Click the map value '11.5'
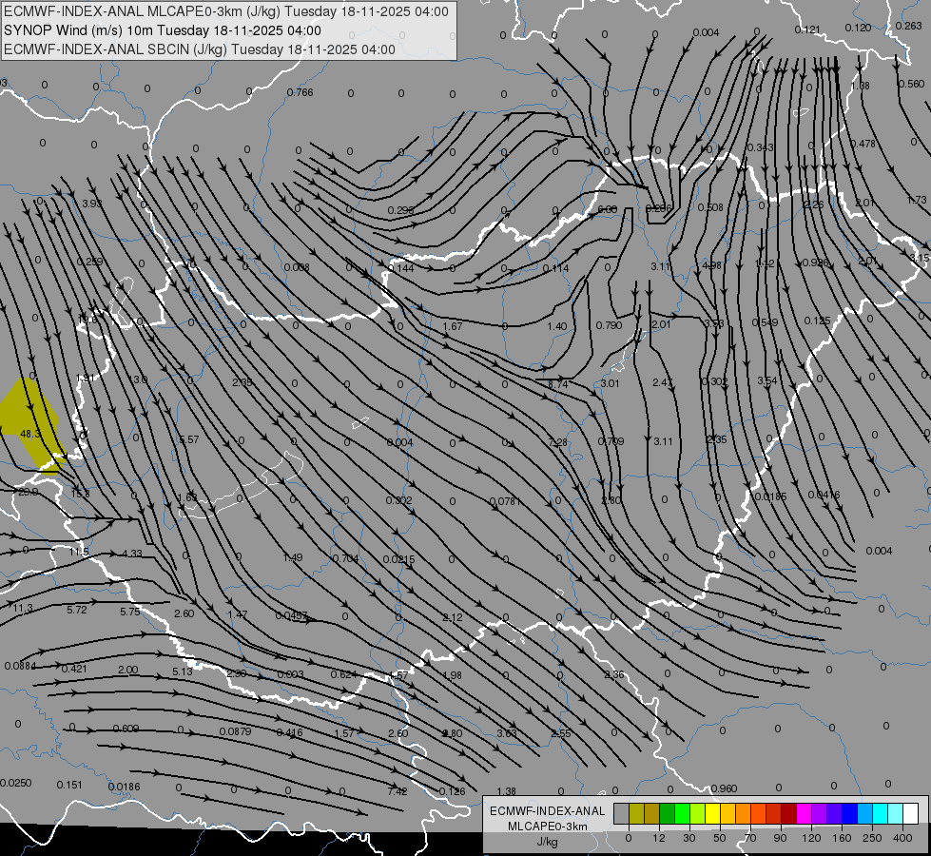This screenshot has width=931, height=856. (x=78, y=552)
